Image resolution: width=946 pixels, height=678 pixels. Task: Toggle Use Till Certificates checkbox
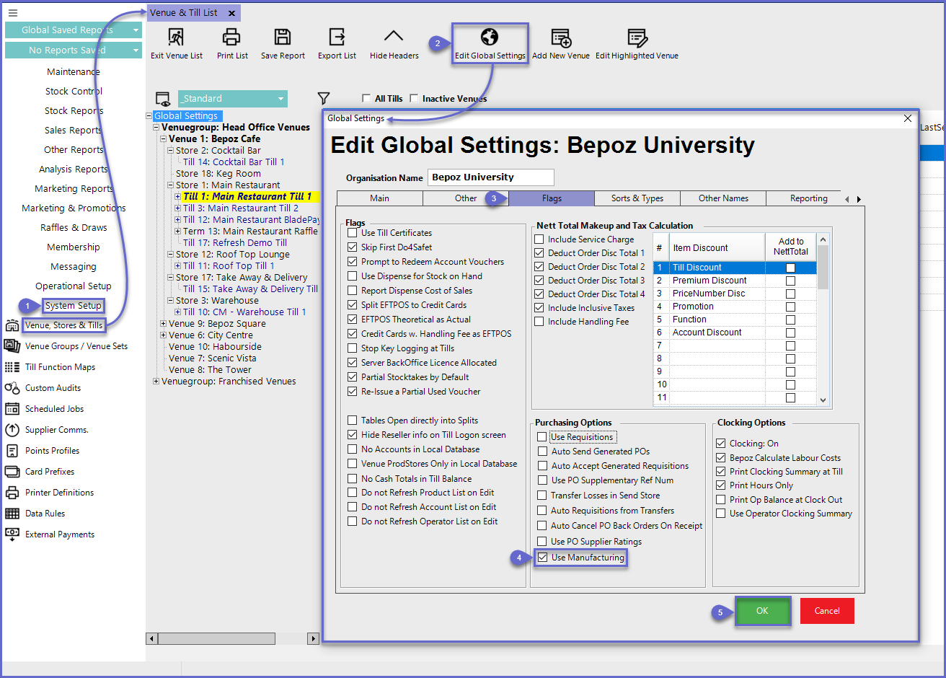[352, 233]
